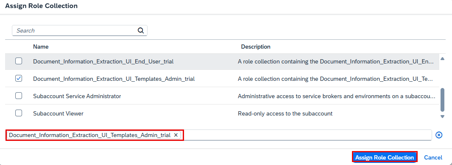Image resolution: width=452 pixels, height=165 pixels.
Task: Click the search magnifier icon
Action: coord(141,30)
